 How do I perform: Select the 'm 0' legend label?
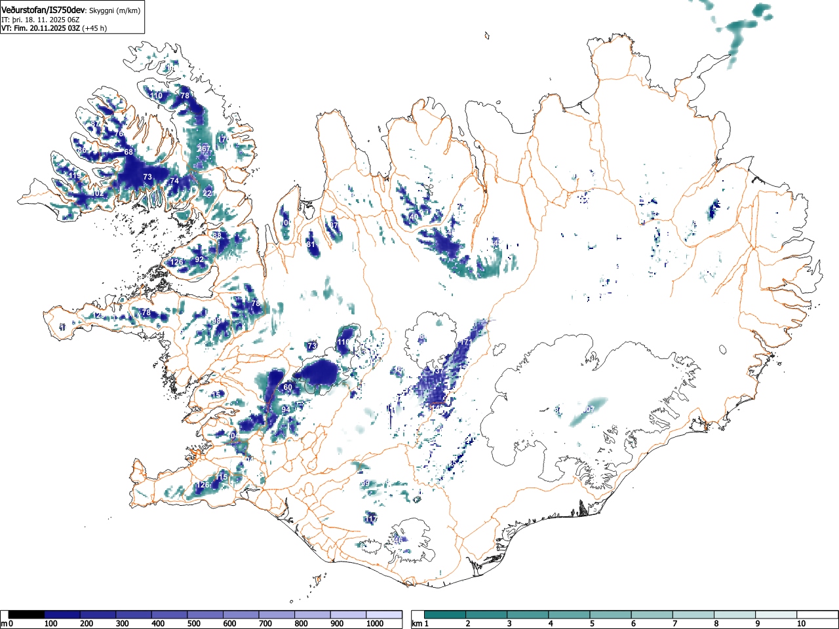point(7,624)
